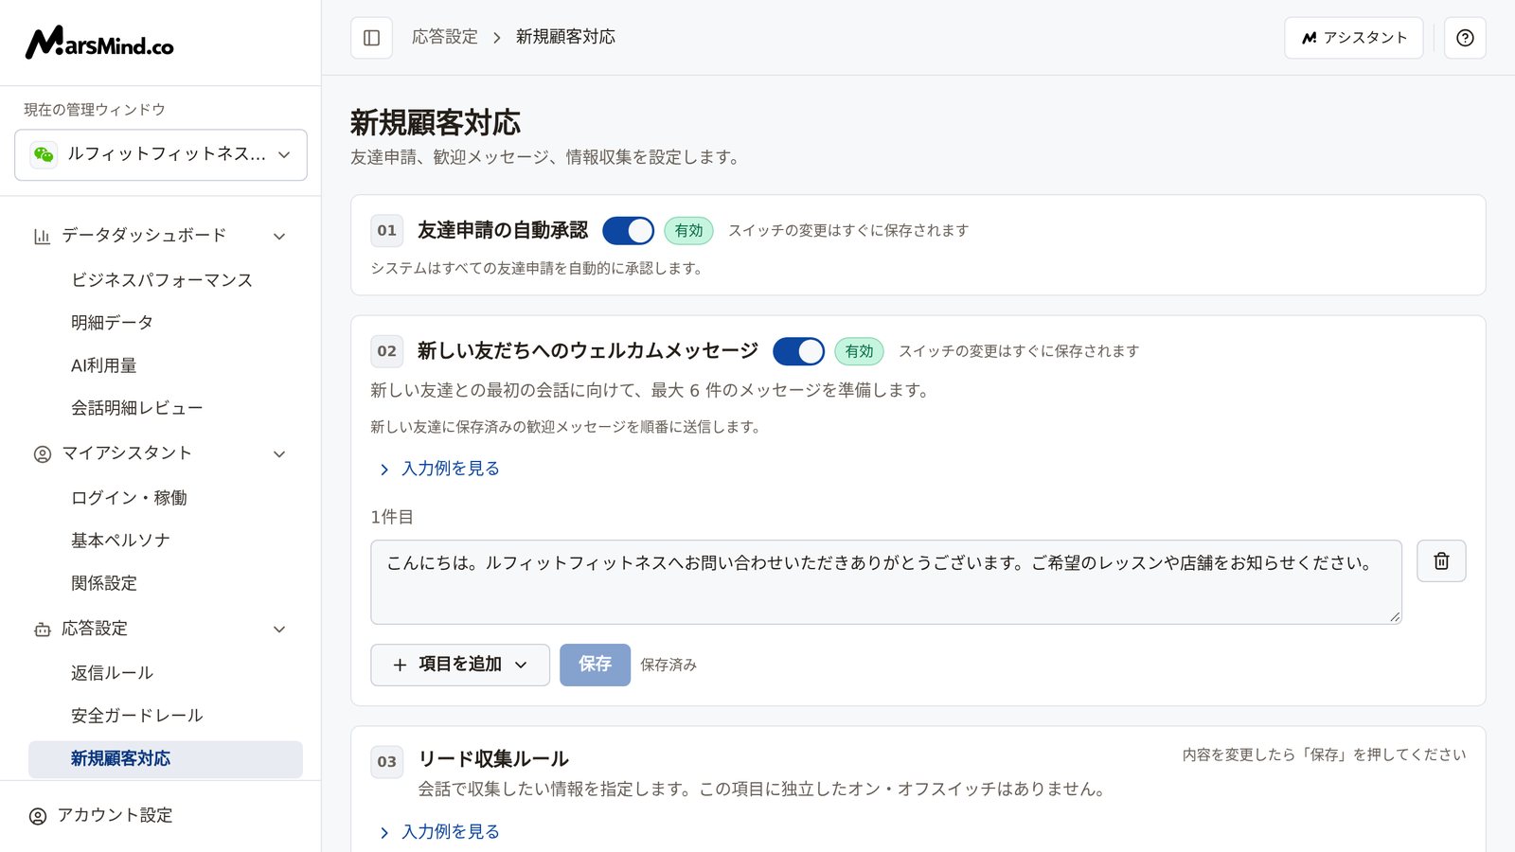Turn off ウェルカムメッセージ switch

pos(798,351)
